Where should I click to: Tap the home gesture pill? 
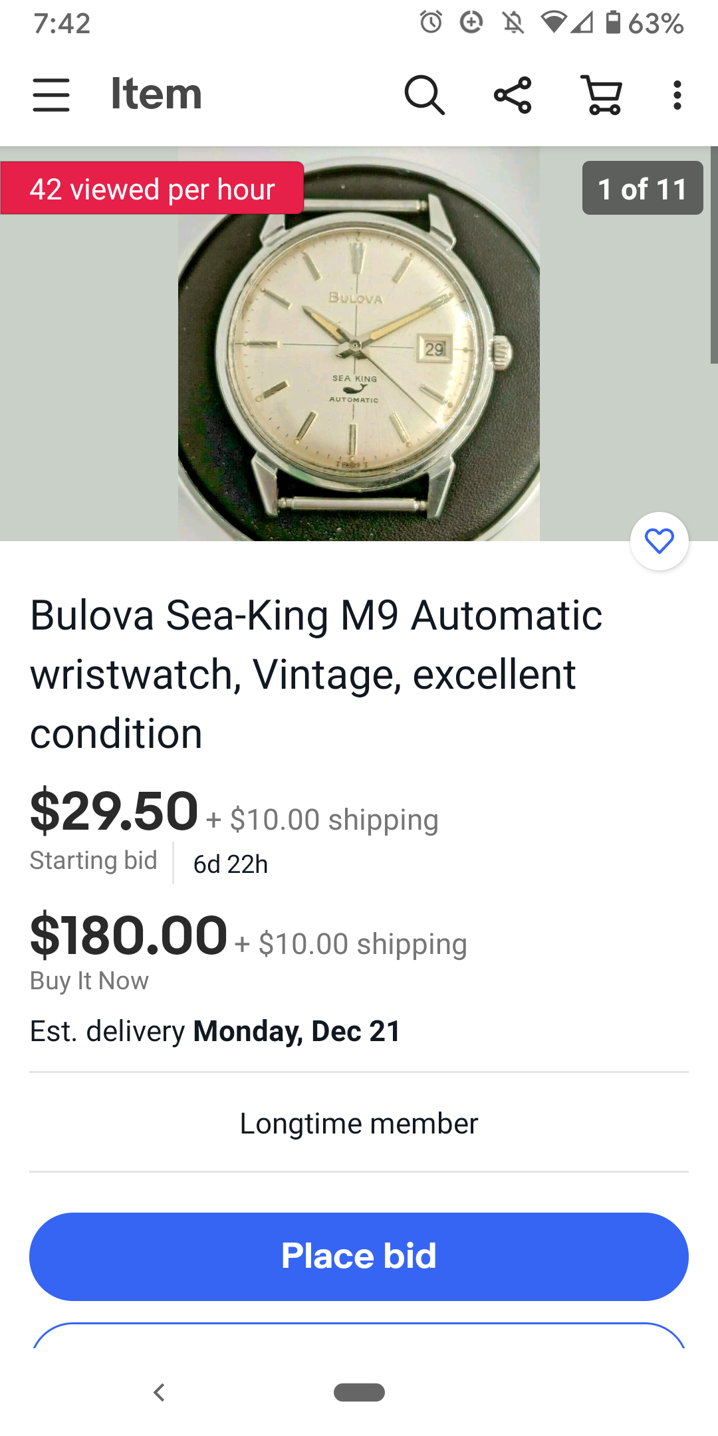(359, 1392)
